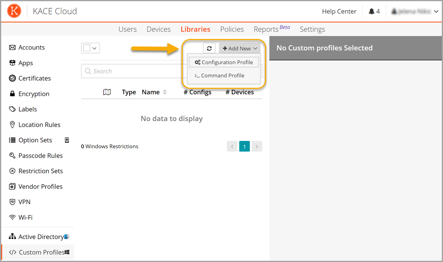Click the VPN shield icon
This screenshot has width=443, height=262.
12,202
